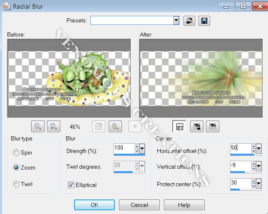268x214 pixels.
Task: Decrease Strength with the down spinner
Action: 137,151
